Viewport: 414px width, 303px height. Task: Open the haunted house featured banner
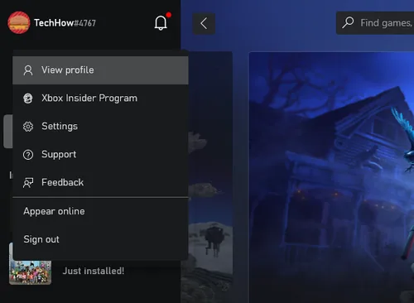click(331, 177)
